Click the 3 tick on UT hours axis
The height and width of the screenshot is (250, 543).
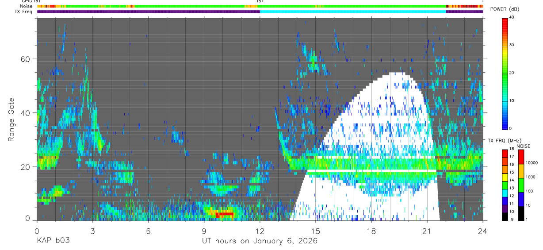[x=92, y=231]
